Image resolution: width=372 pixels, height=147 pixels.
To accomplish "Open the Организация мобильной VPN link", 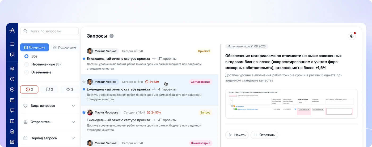I will 247,109.
